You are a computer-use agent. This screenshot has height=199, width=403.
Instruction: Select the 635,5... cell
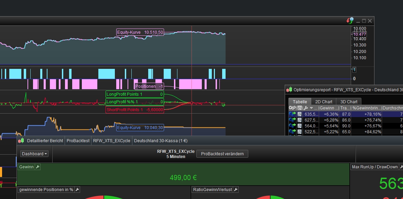pyautogui.click(x=311, y=114)
